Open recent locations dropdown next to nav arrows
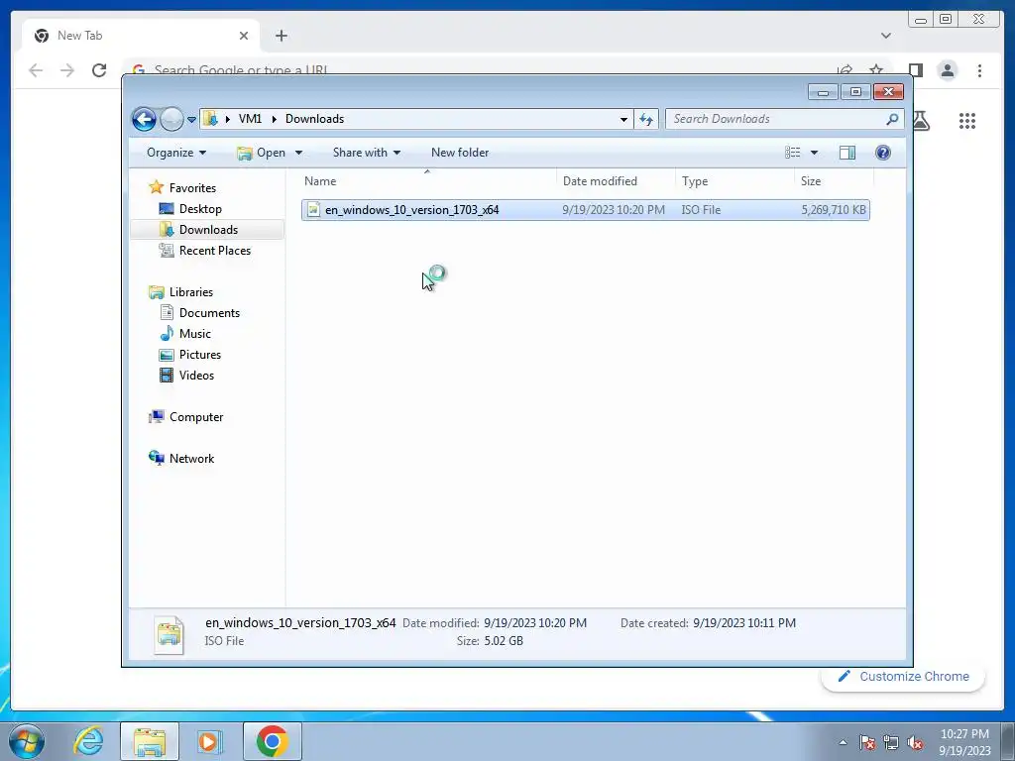This screenshot has width=1015, height=761. 191,120
